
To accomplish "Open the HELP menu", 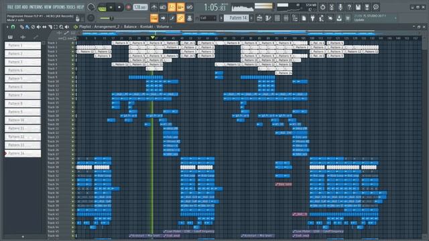I will click(80, 7).
